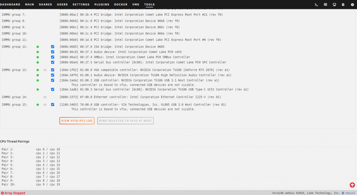The width and height of the screenshot is (357, 195).
Task: Click green dot for VIA VL805 controller
Action: click(x=38, y=105)
